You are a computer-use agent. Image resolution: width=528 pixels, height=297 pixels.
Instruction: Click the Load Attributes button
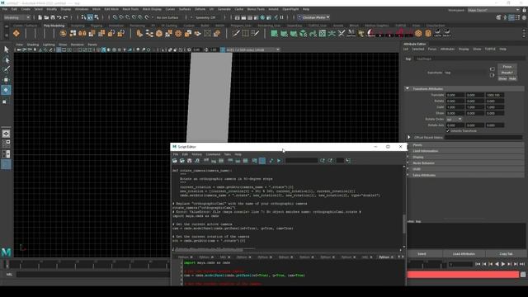464,254
